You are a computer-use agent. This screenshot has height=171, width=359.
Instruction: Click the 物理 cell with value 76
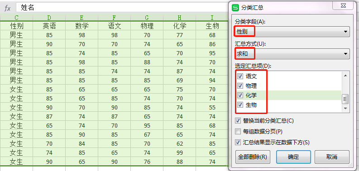click(147, 161)
